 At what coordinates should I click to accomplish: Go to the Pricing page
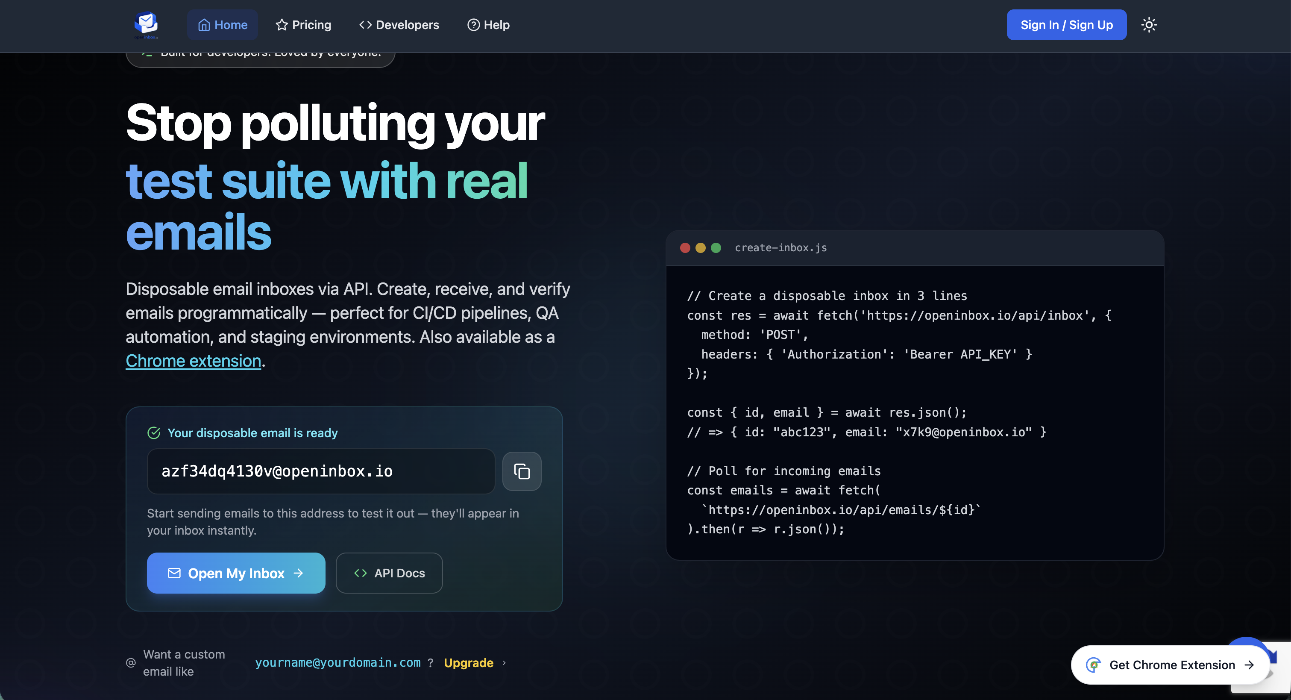pos(303,24)
